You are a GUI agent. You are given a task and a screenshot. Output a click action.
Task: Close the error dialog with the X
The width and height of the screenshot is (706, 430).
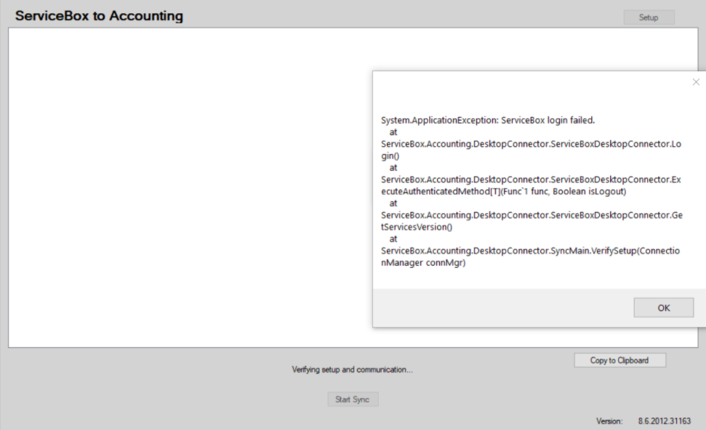pos(696,82)
